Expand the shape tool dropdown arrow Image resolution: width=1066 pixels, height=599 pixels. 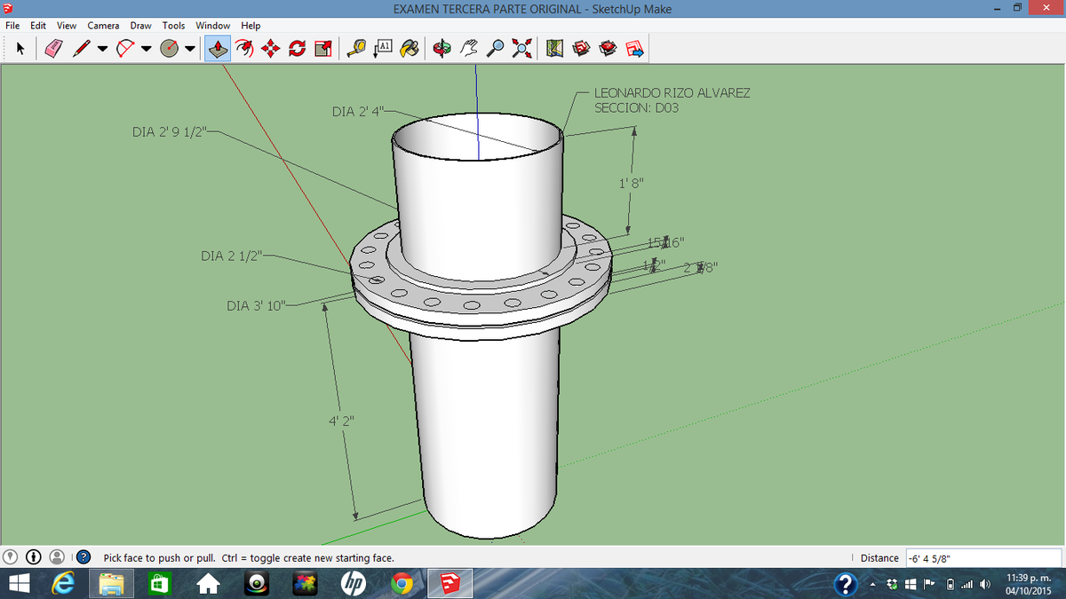click(x=190, y=49)
